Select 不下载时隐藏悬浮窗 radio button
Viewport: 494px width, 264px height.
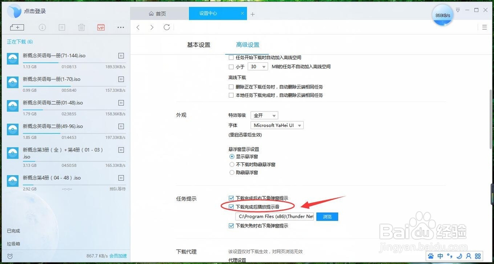click(232, 164)
